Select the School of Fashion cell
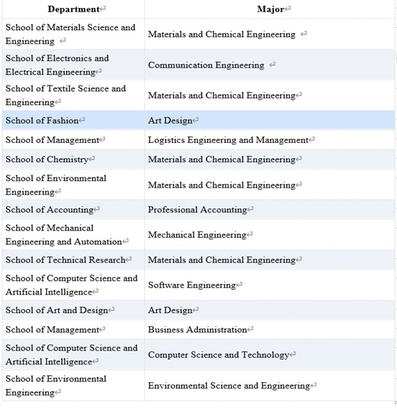The image size is (397, 411). tap(73, 120)
